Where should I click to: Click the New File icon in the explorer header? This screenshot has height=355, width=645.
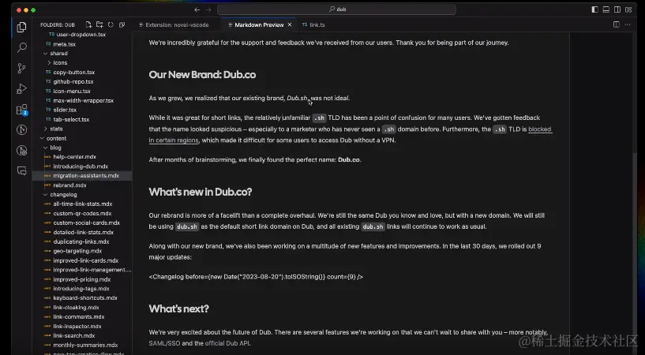pyautogui.click(x=88, y=24)
